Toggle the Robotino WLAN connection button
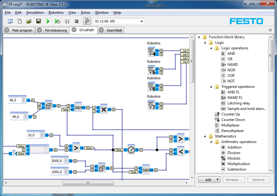The image size is (277, 196). tap(87, 21)
